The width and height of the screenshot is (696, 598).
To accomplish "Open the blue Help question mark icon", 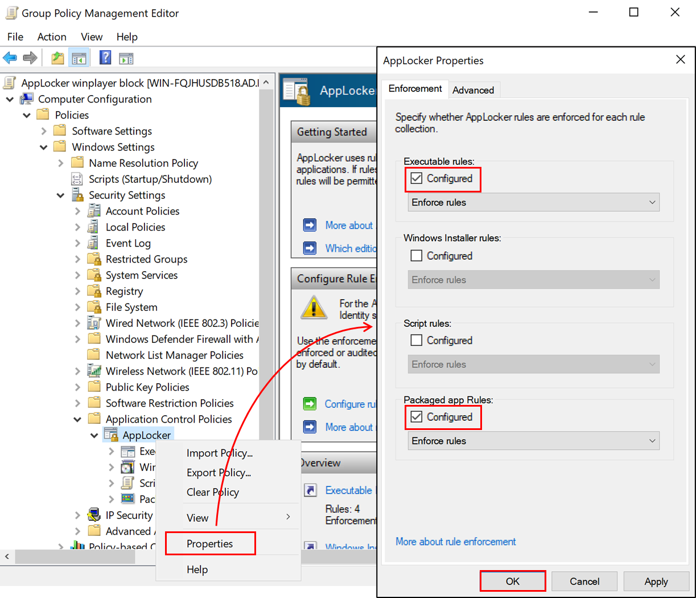I will 105,58.
